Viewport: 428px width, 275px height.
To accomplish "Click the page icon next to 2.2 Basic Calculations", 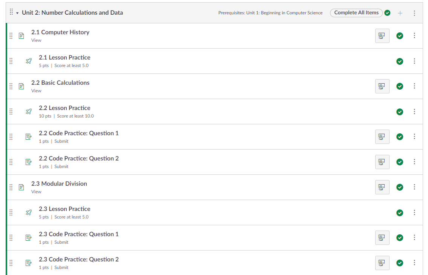I will point(21,86).
